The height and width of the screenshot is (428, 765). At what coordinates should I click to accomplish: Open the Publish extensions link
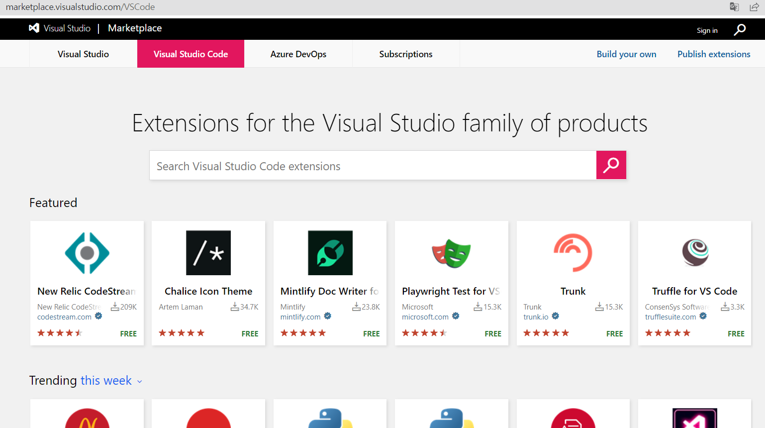pyautogui.click(x=714, y=54)
